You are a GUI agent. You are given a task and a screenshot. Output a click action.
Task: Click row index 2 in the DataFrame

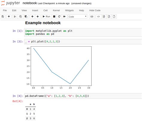[x=27, y=118]
